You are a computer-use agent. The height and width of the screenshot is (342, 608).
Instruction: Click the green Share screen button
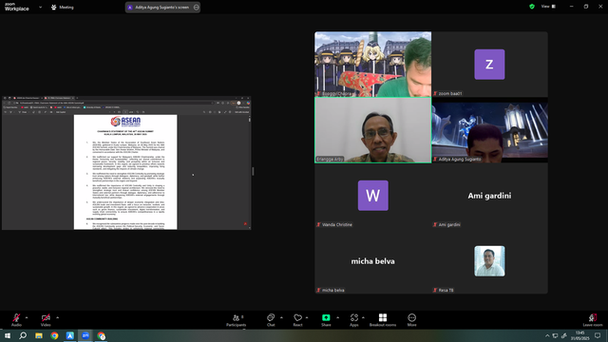(326, 320)
